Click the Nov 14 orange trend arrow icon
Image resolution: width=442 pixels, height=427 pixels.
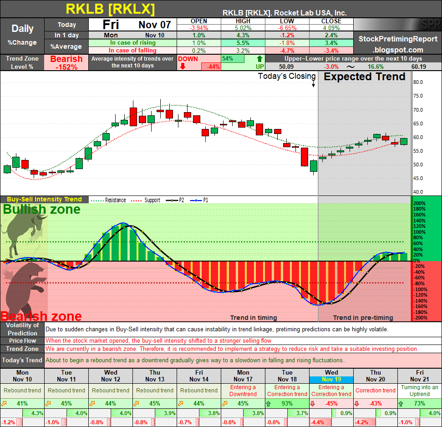pyautogui.click(x=181, y=404)
